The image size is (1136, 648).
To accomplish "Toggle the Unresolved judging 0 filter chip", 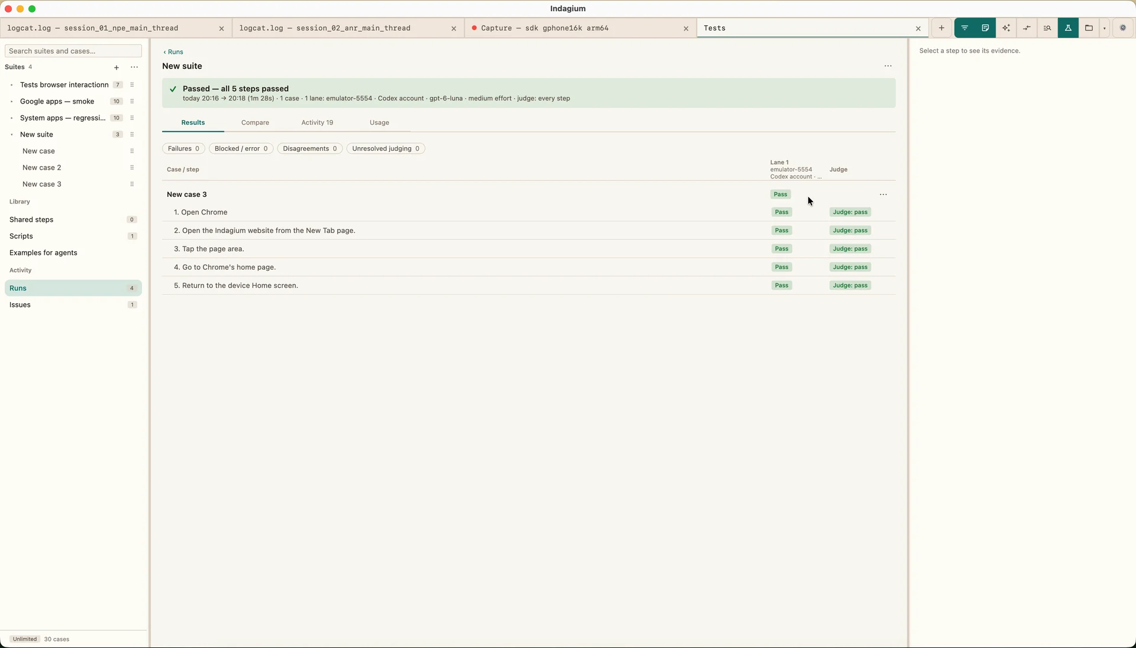I will click(x=386, y=149).
